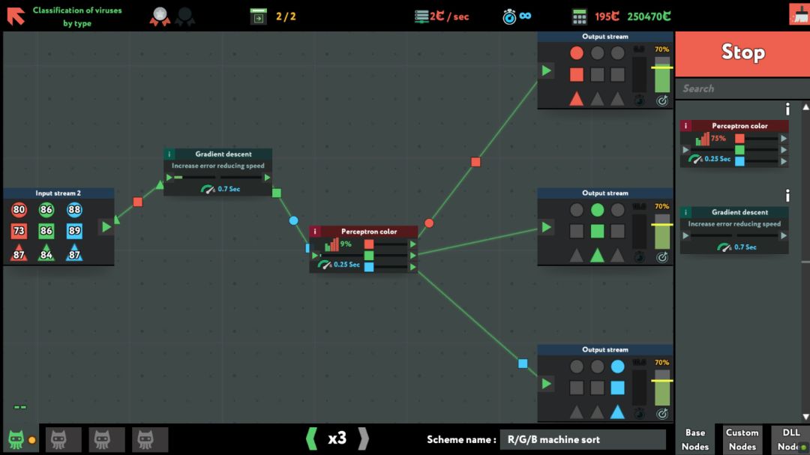
Task: Click the dark empty medal icon
Action: 185,16
